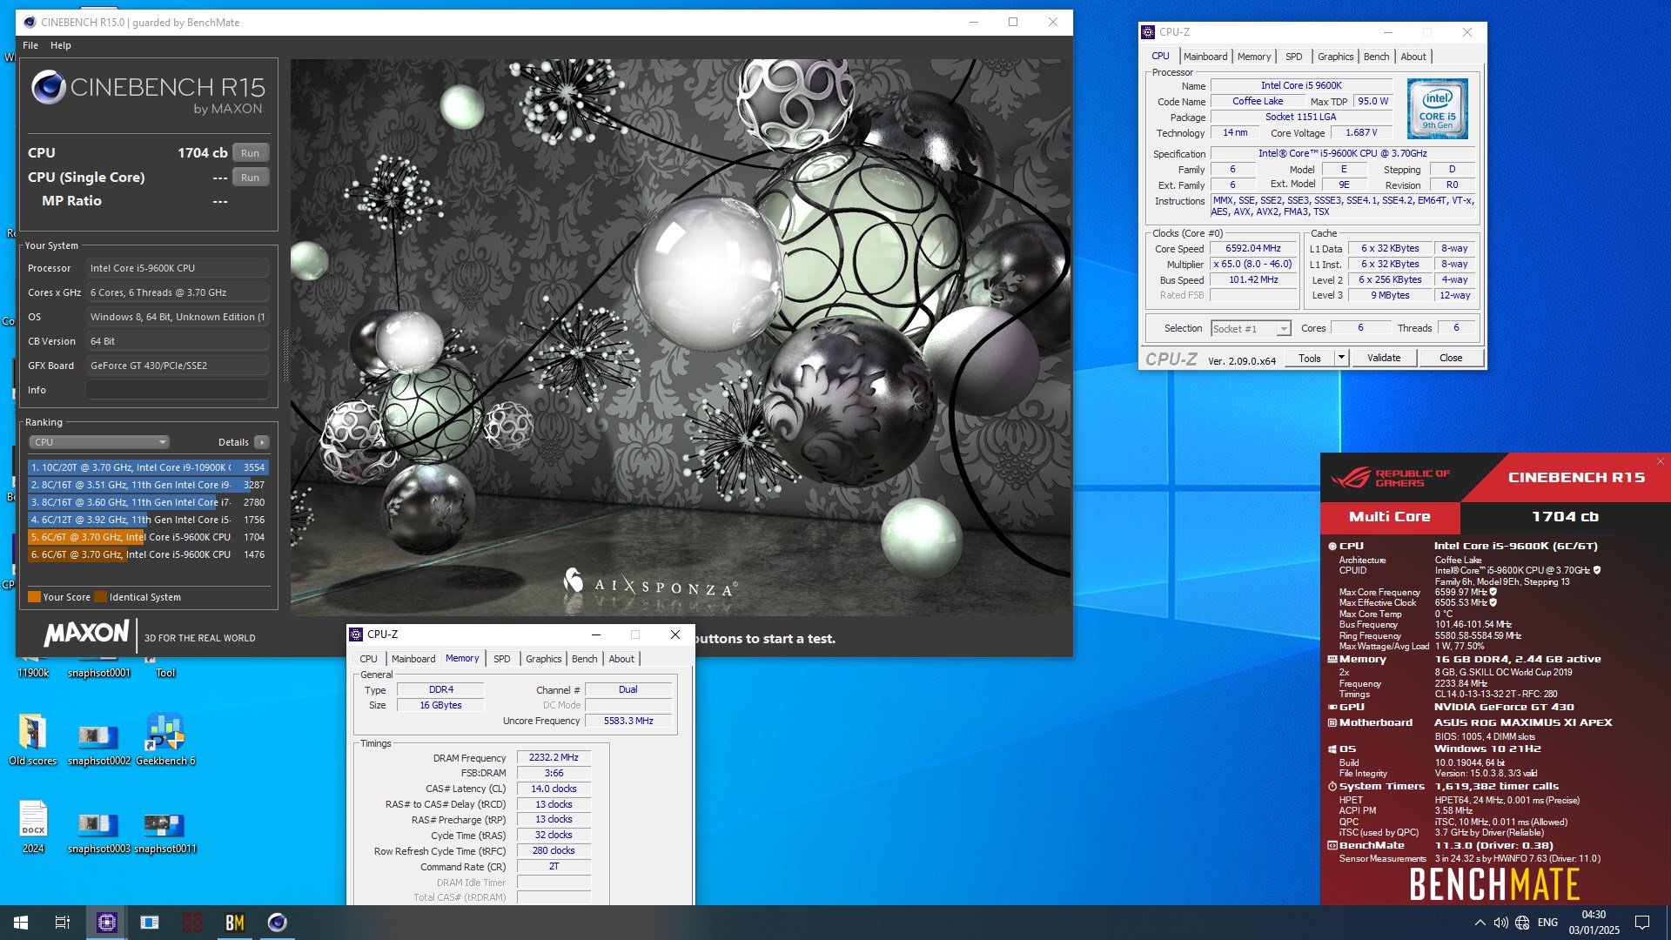This screenshot has height=940, width=1671.
Task: Click the Intel Core i5 logo in CPU-Z
Action: tap(1437, 109)
